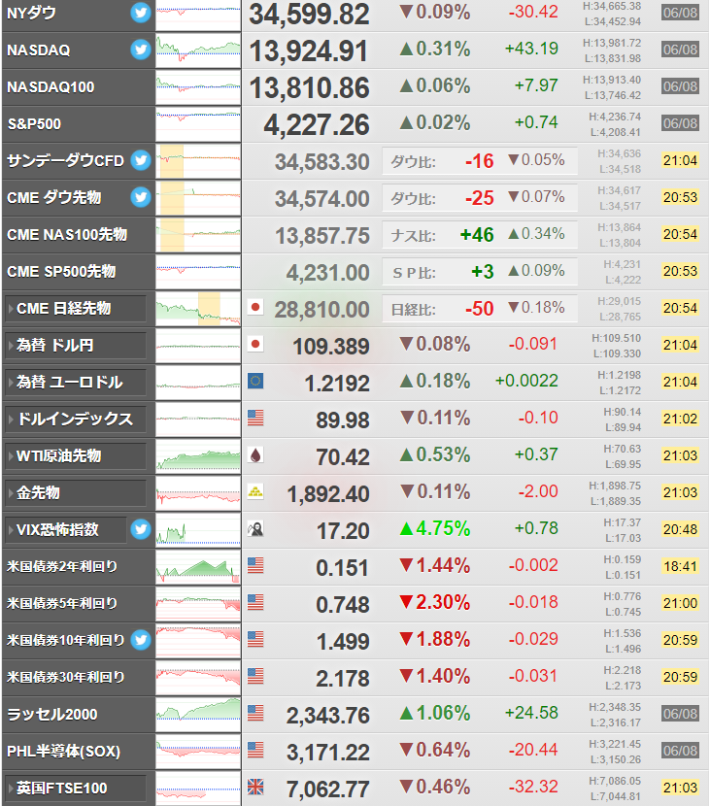710x806 pixels.
Task: Click the US flag for 米国債券2年利回り
Action: click(x=255, y=565)
